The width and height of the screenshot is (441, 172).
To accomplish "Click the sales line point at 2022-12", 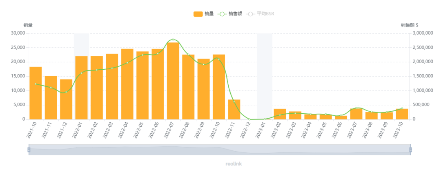I will [x=249, y=119].
